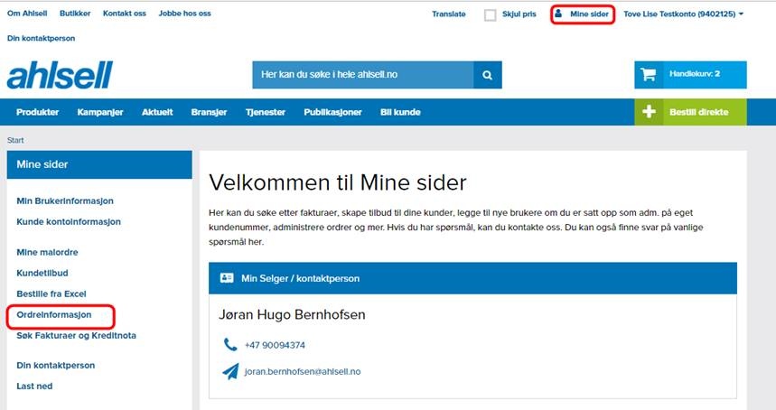
Task: Click the Mine sider sidebar header
Action: [99, 164]
